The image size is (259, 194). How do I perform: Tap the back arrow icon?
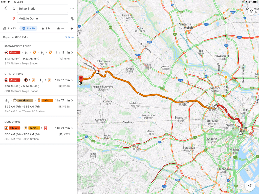pos(6,8)
